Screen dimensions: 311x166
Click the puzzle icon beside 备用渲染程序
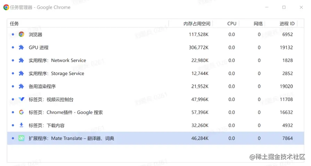click(21, 86)
